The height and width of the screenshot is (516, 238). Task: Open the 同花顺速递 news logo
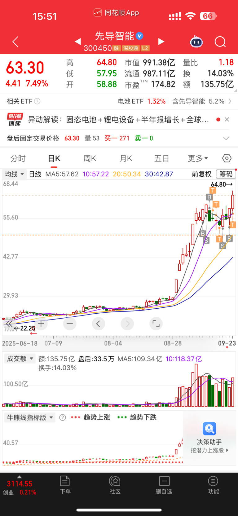pos(15,120)
